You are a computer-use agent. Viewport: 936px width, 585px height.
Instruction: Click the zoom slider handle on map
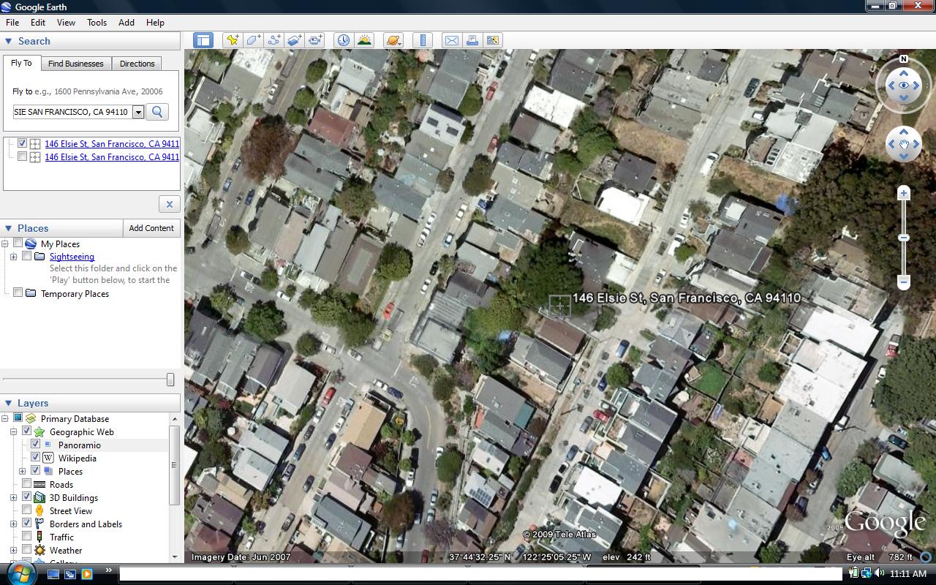pos(904,238)
